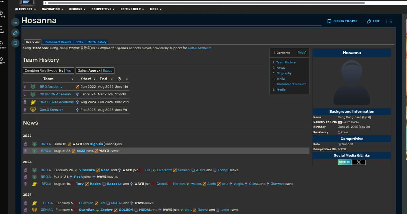Open the Pooh player link

coord(78,177)
